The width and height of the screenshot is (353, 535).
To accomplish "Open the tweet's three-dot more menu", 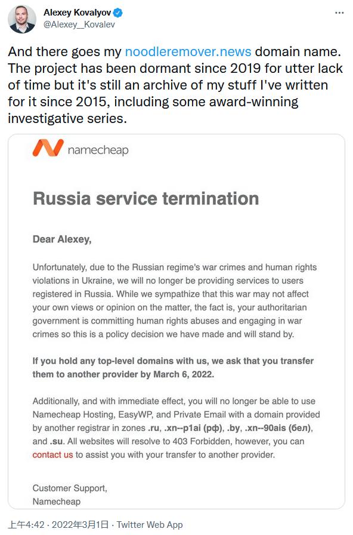I will click(339, 13).
